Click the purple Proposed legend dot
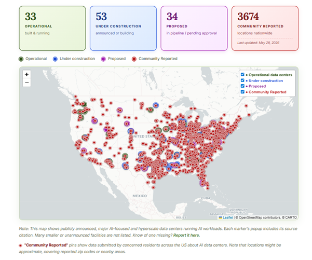The height and width of the screenshot is (260, 312). point(103,59)
